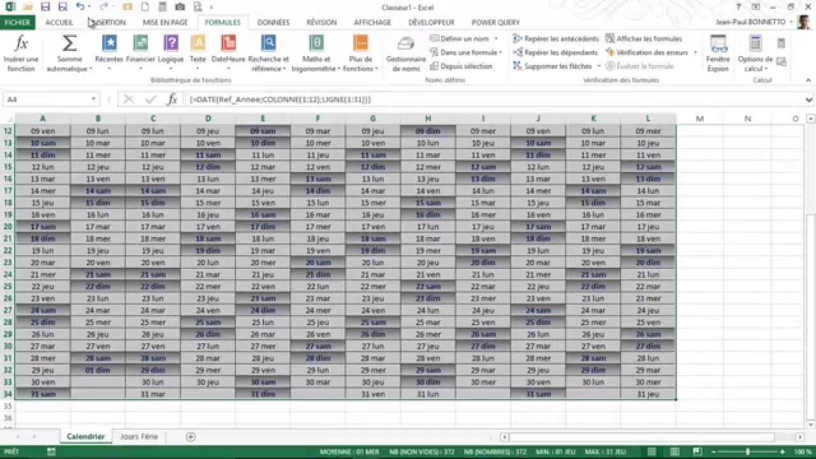Open Excel help question mark icon
The width and height of the screenshot is (816, 459).
(739, 7)
